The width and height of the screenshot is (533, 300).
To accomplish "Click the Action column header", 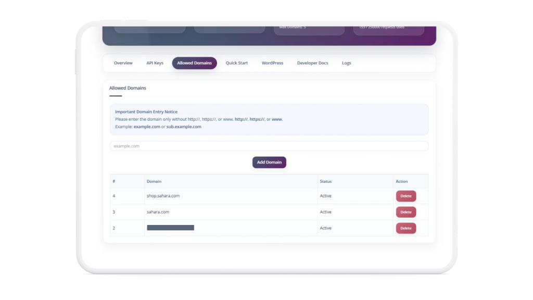I will 401,181.
